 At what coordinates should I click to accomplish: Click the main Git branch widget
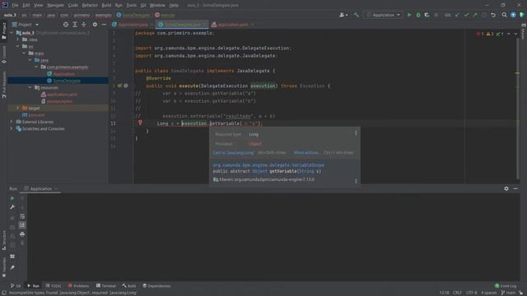pos(509,293)
